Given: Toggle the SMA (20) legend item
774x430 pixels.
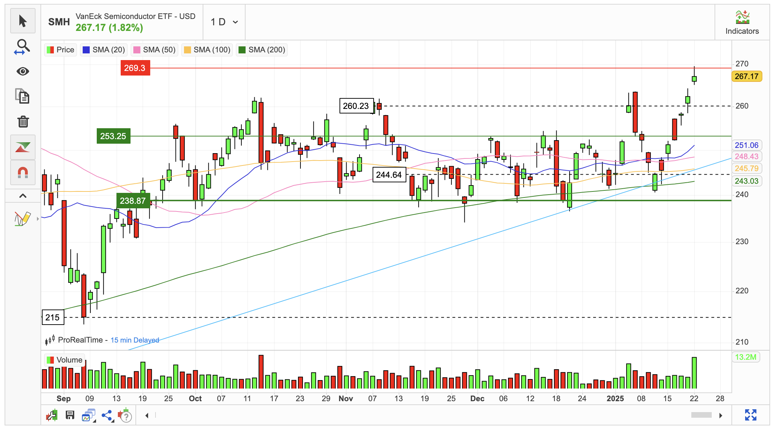Looking at the screenshot, I should [x=104, y=50].
